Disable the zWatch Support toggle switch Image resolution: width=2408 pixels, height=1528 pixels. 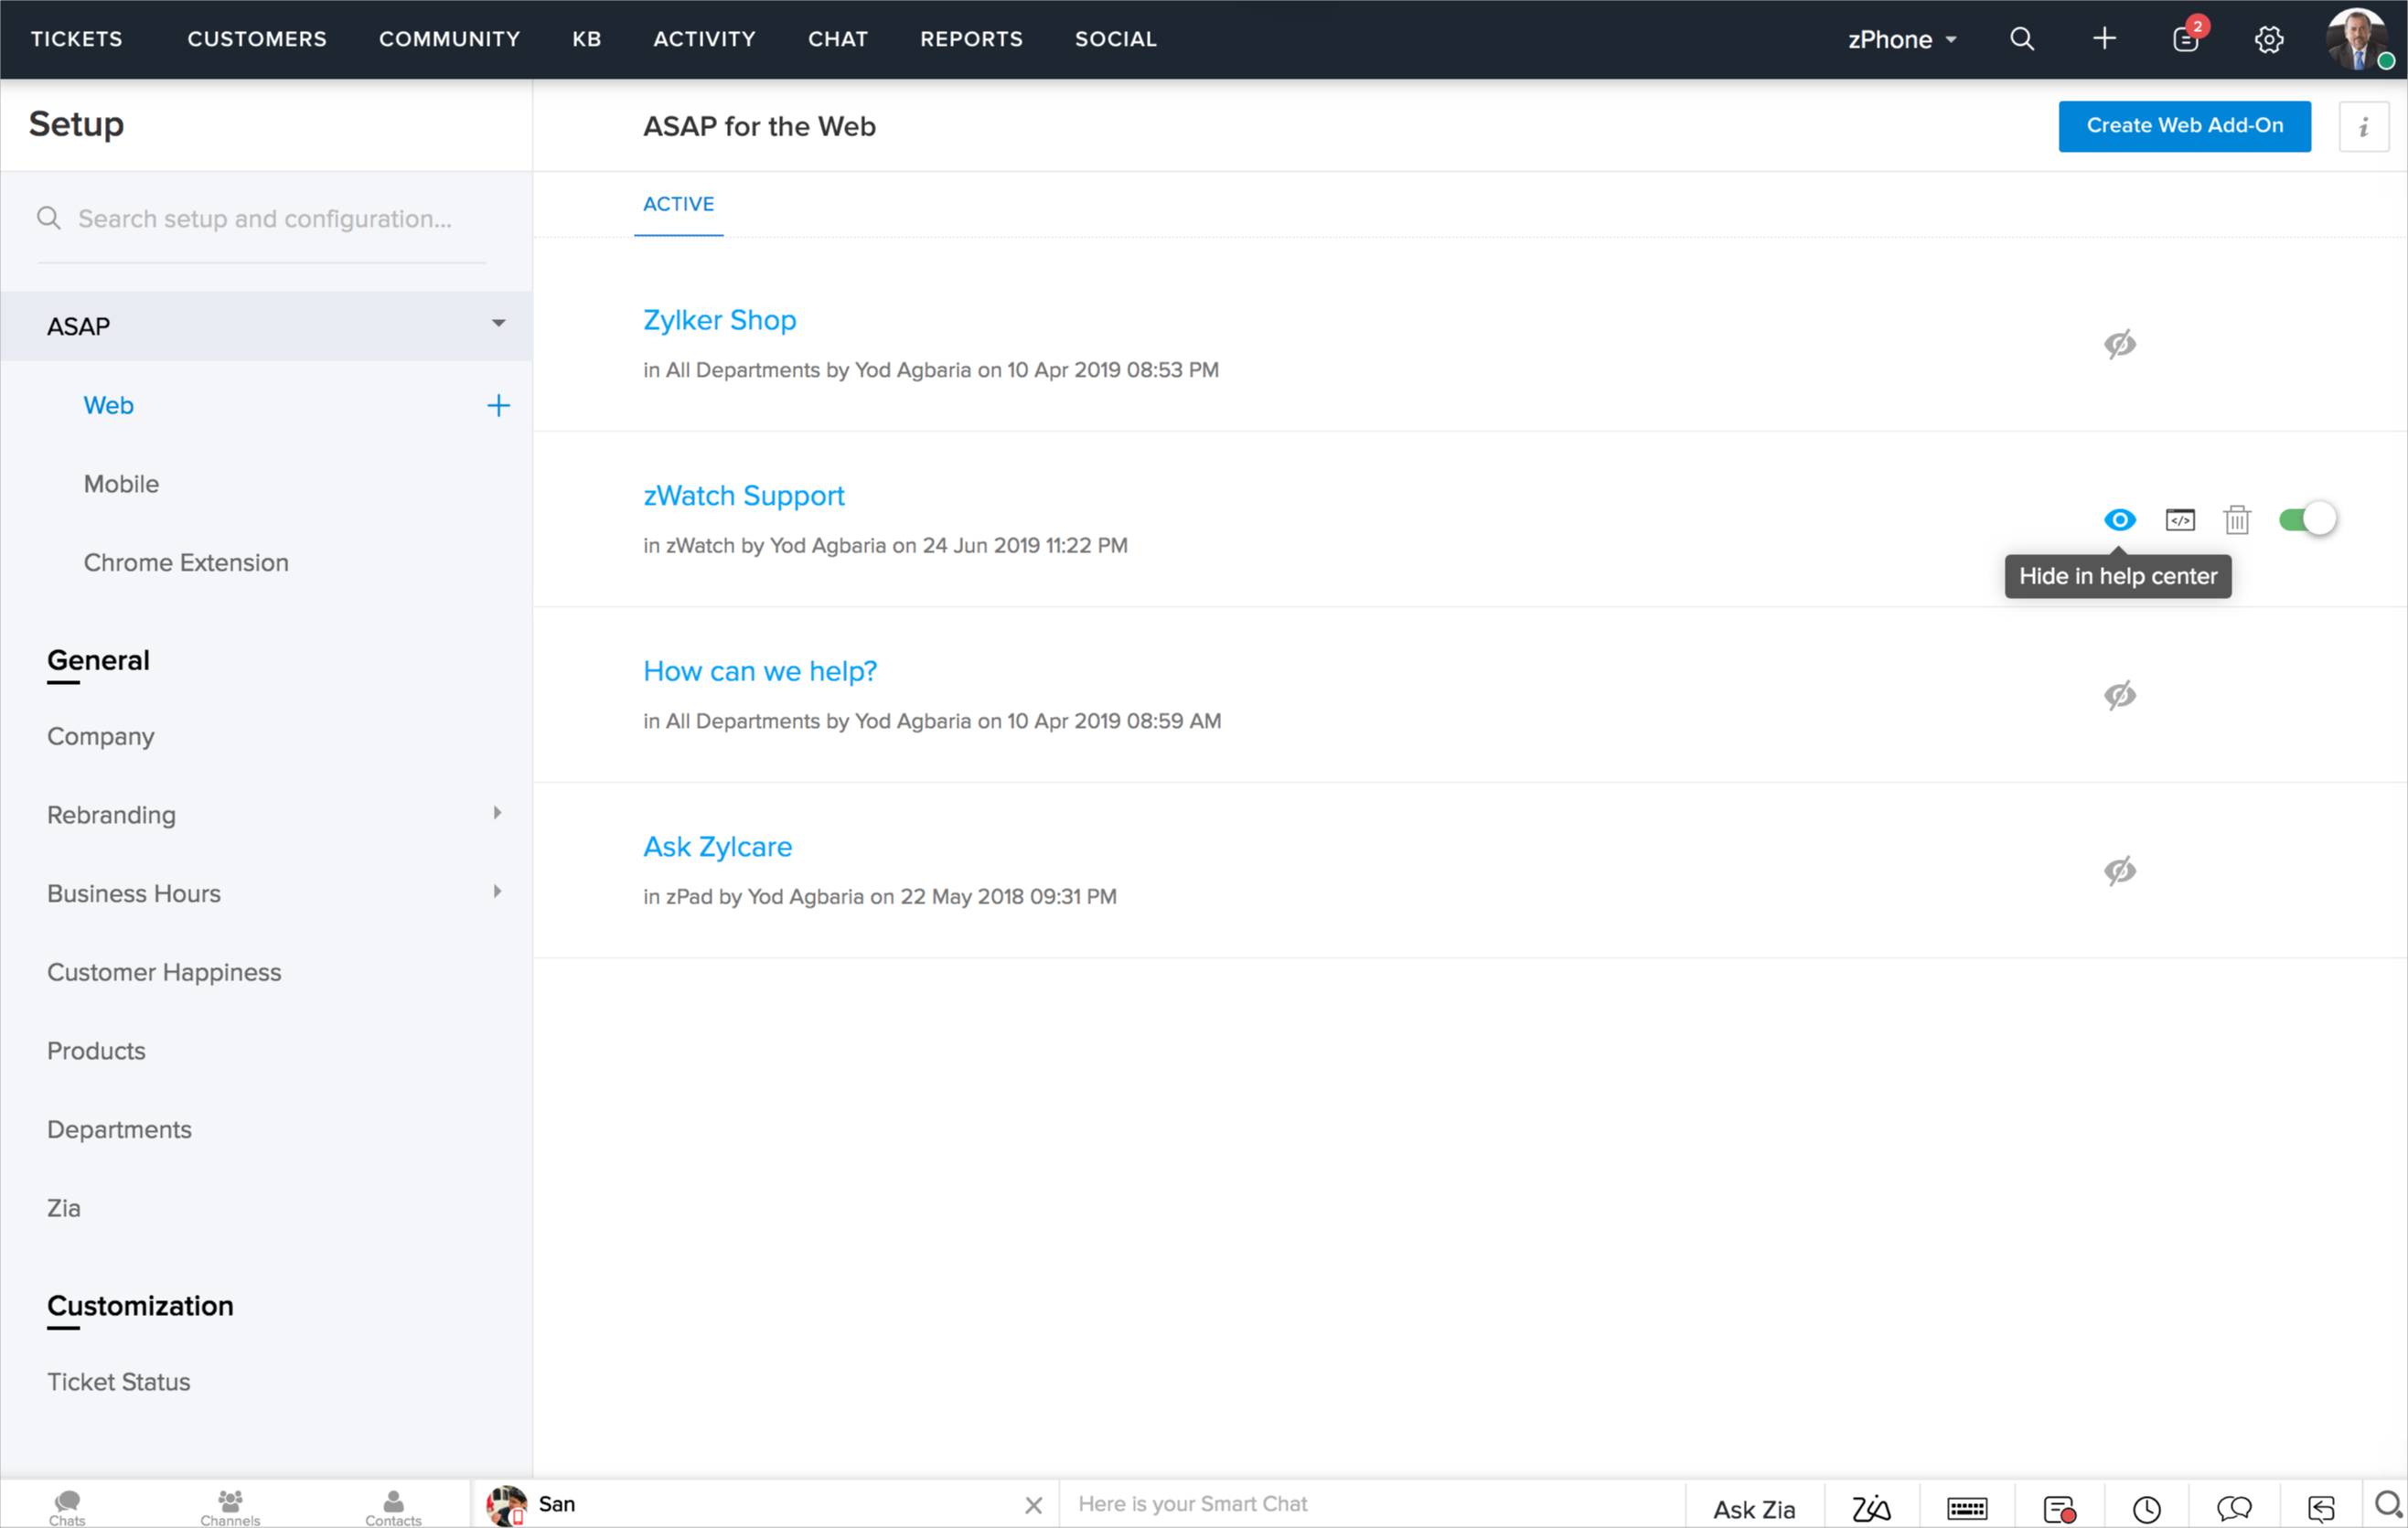click(2307, 520)
